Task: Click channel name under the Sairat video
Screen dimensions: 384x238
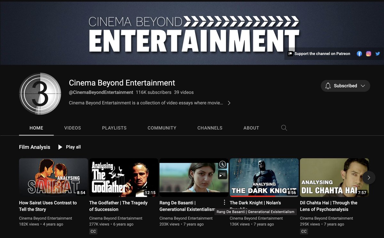Action: (x=45, y=218)
